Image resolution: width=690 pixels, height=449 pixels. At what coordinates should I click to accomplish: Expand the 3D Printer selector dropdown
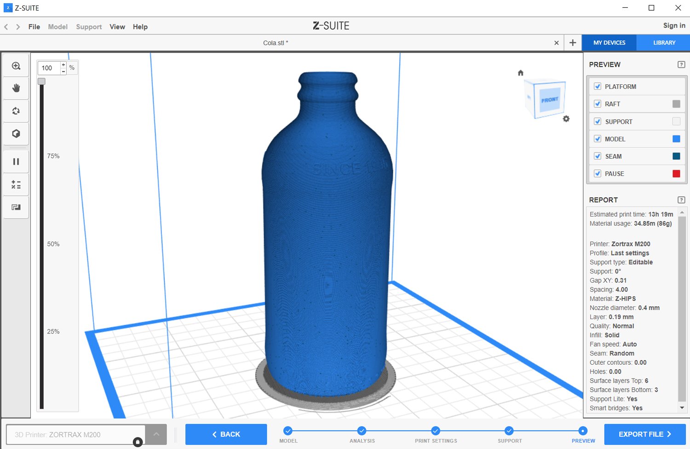tap(156, 434)
